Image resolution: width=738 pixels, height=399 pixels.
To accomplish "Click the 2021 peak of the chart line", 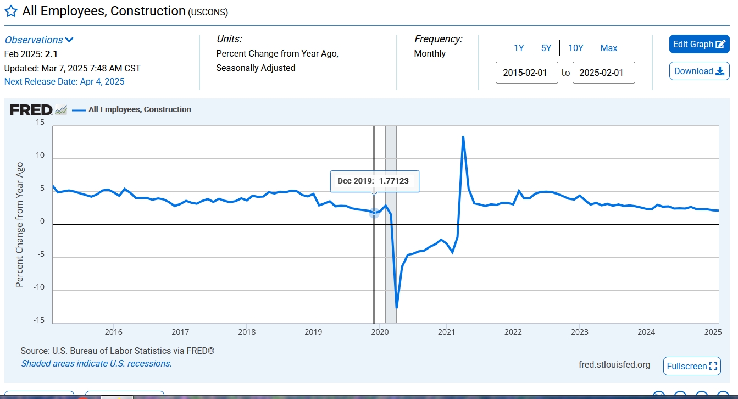I will coord(463,136).
